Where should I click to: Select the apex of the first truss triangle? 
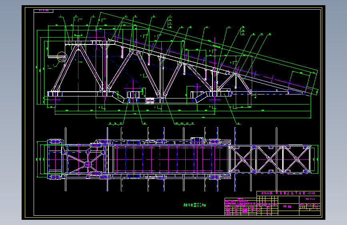coord(78,45)
